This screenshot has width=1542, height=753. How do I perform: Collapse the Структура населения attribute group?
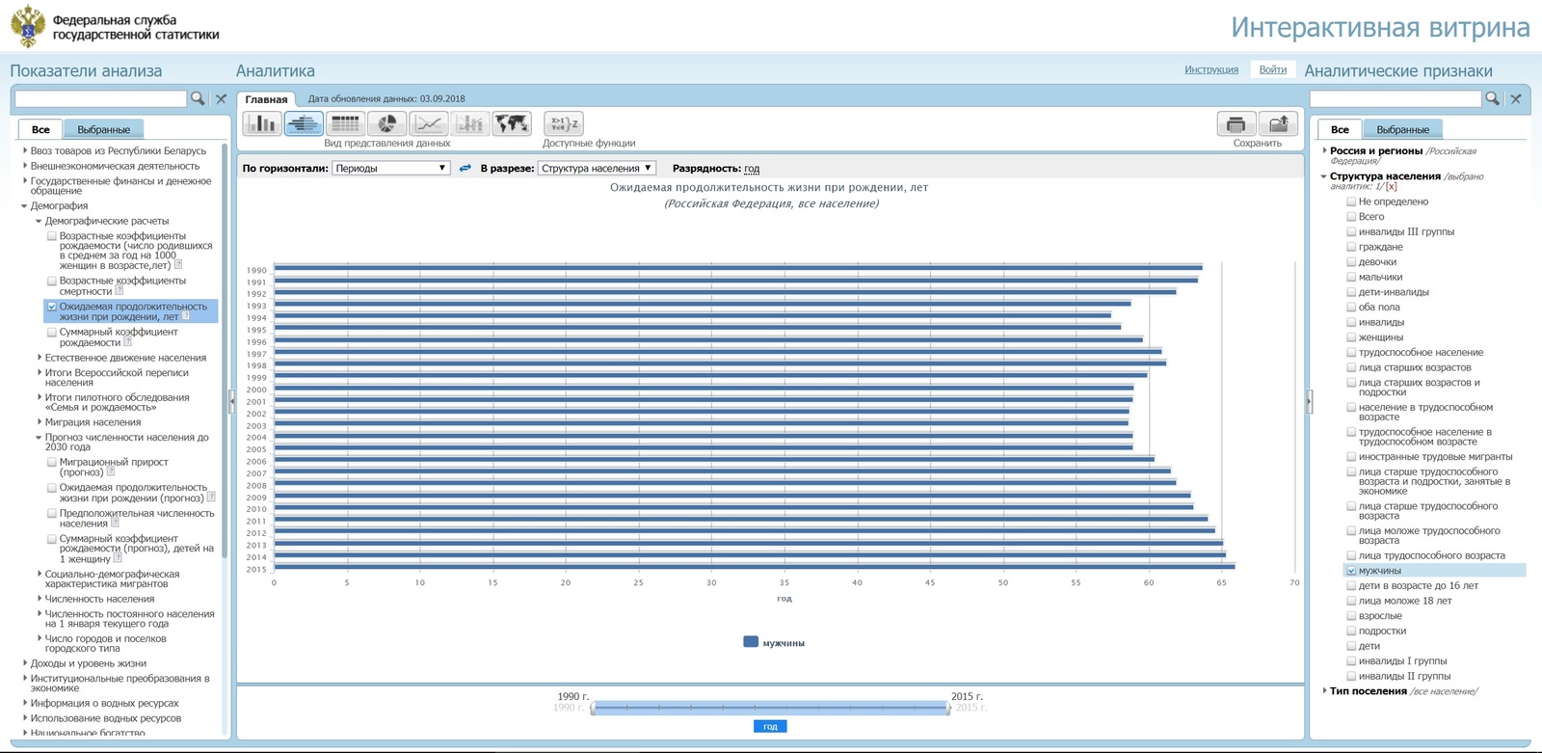pyautogui.click(x=1324, y=176)
